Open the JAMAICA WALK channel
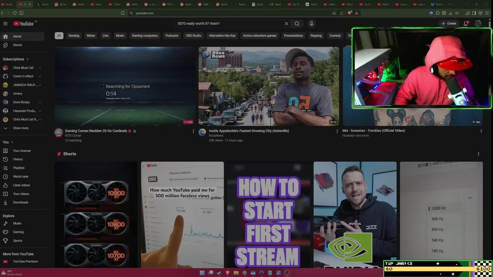 point(22,85)
